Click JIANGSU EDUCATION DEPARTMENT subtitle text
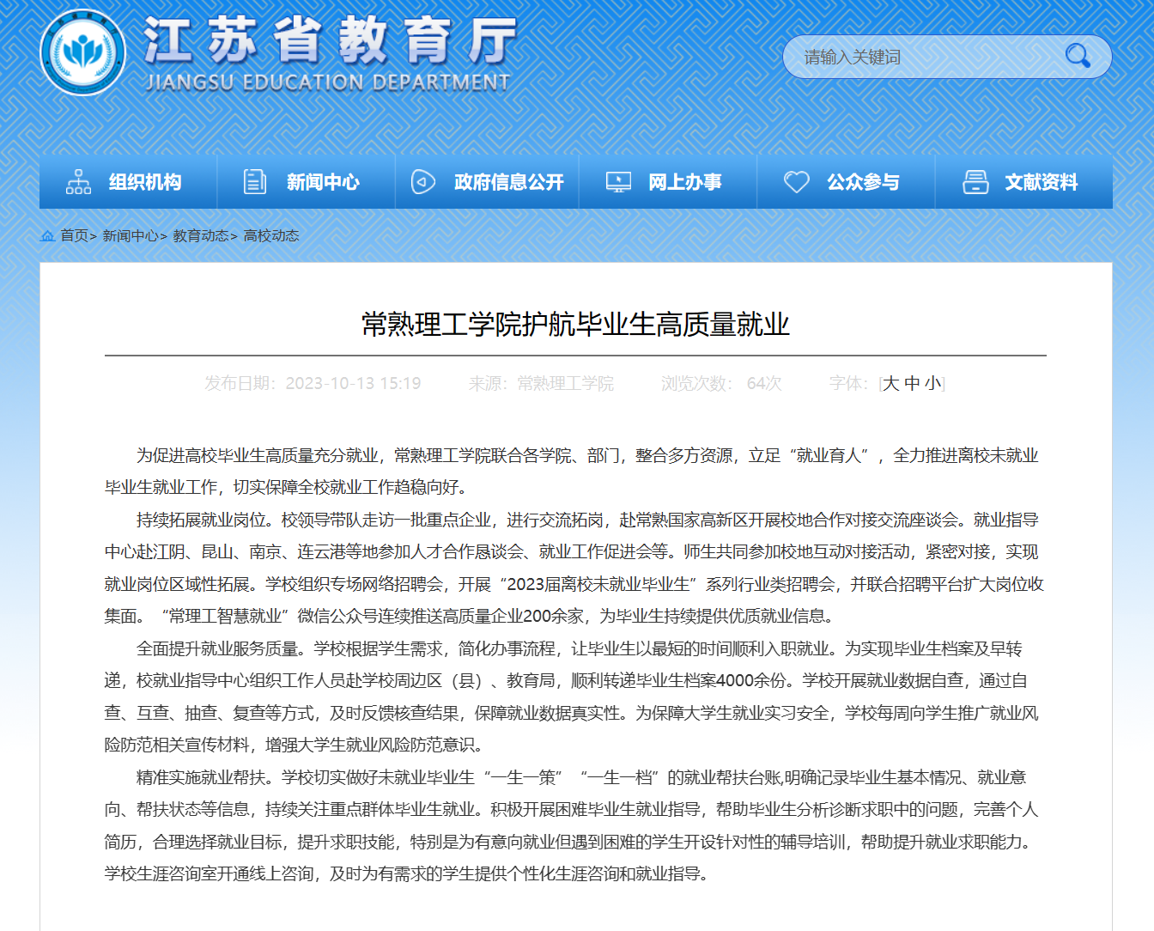 327,82
